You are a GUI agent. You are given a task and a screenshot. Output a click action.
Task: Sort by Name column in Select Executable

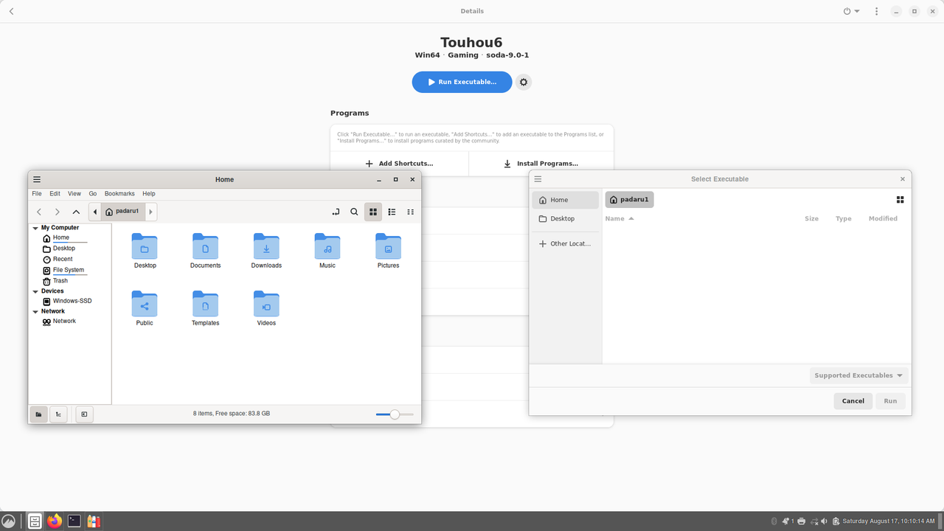click(x=619, y=218)
